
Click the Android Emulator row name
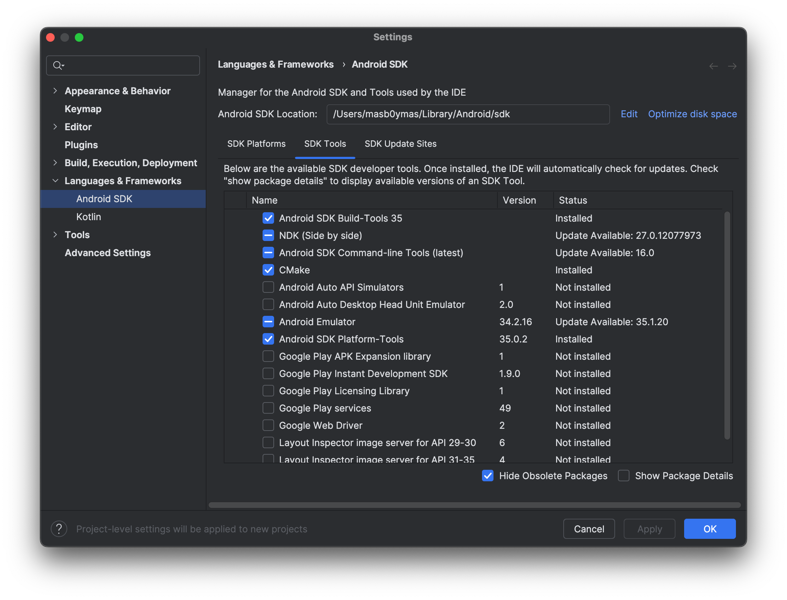coord(317,322)
